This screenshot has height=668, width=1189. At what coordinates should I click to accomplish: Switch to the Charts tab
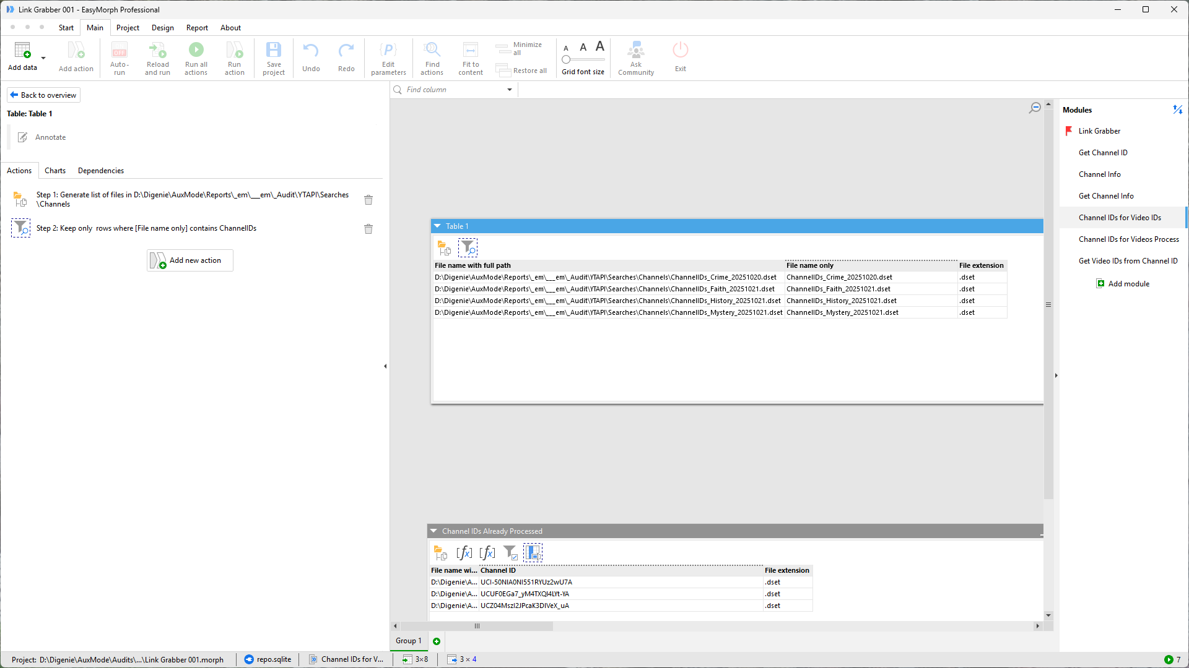(x=55, y=171)
